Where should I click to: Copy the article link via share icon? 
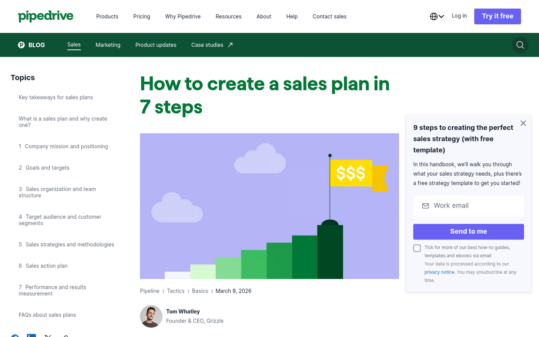pyautogui.click(x=66, y=336)
